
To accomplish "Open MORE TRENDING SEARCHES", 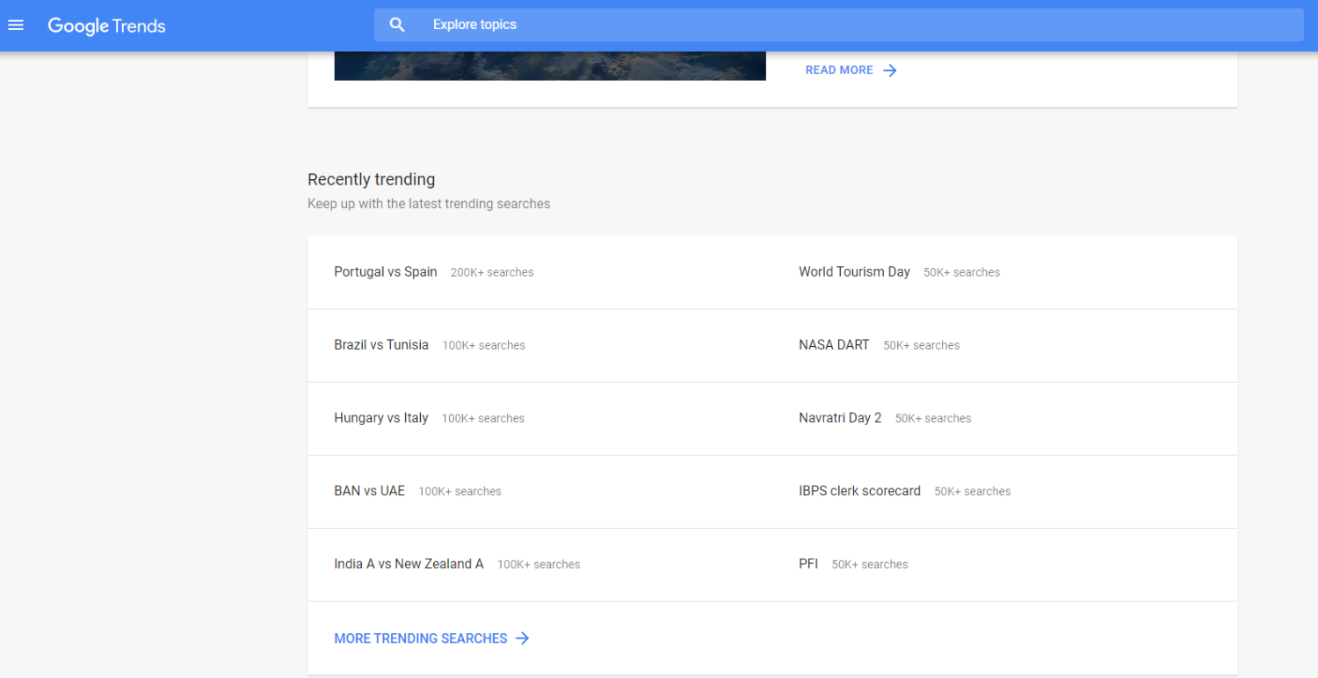I will 420,638.
